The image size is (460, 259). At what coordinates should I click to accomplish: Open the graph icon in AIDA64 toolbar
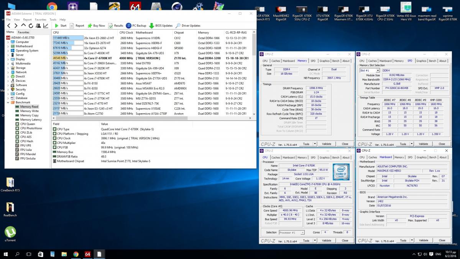(46, 26)
